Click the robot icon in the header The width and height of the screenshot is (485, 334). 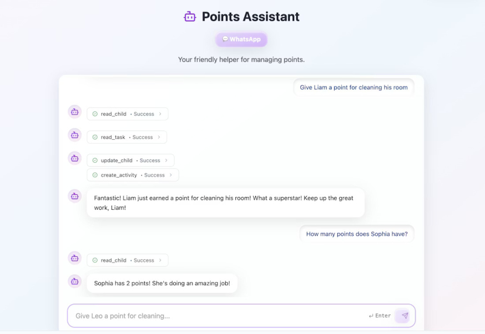click(190, 16)
